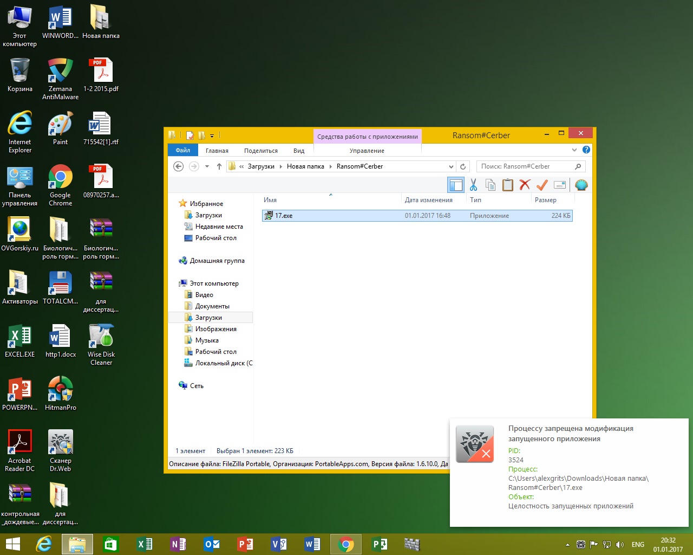Click the Ransom#Cerber search field
This screenshot has height=555, width=693.
525,166
